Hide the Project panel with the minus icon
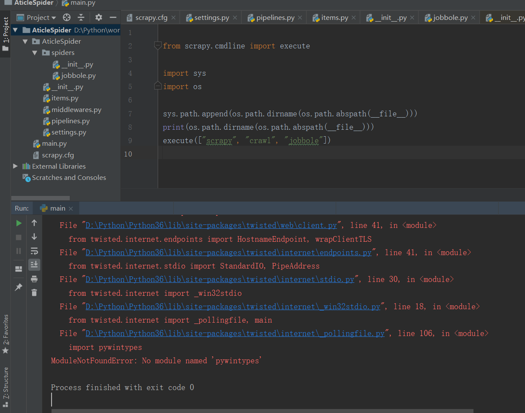Image resolution: width=525 pixels, height=413 pixels. (x=113, y=17)
